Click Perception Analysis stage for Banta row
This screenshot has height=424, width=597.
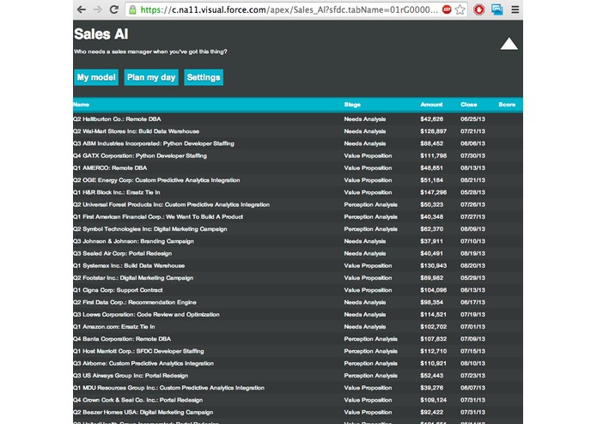coord(371,338)
